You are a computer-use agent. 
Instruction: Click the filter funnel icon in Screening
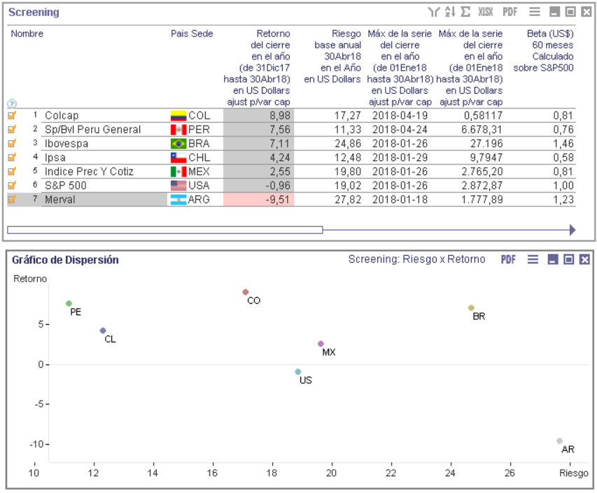(x=435, y=12)
